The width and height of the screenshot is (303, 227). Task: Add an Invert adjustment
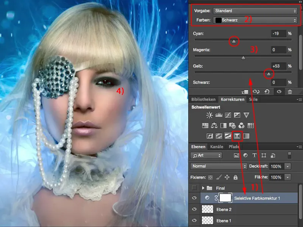coord(210,136)
